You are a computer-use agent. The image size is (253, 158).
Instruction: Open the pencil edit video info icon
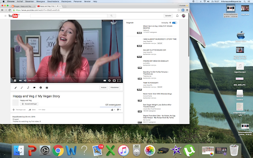click(x=16, y=88)
